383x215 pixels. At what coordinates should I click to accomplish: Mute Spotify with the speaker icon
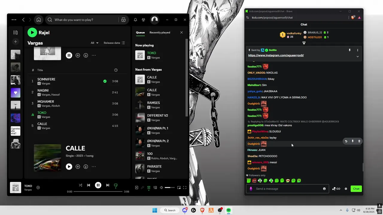(161, 188)
